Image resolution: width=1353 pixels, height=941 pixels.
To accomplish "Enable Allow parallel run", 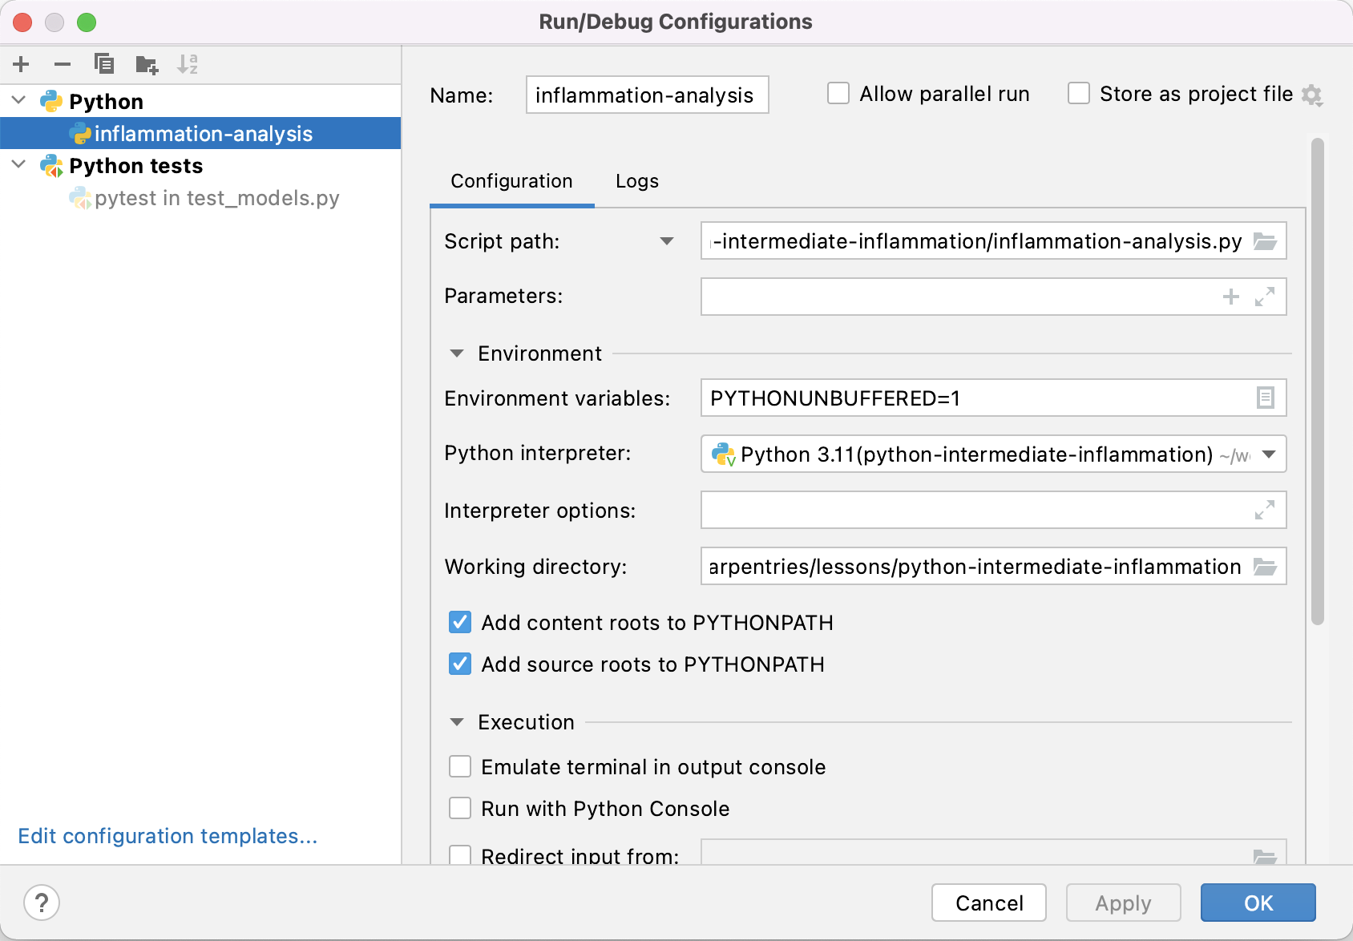I will [838, 93].
